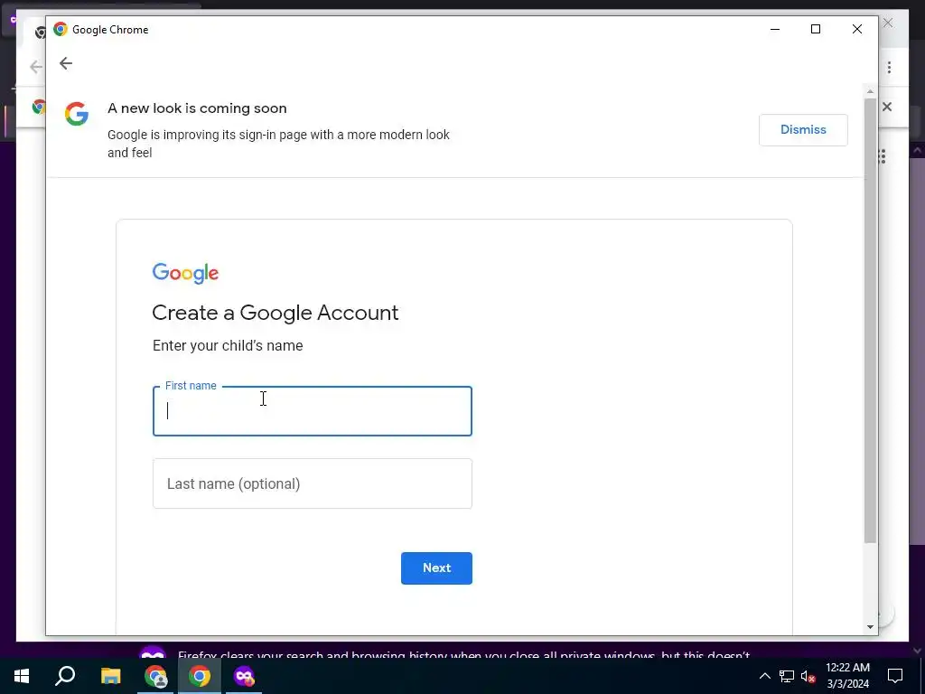Show hidden system tray icons
This screenshot has height=694, width=925.
click(764, 676)
